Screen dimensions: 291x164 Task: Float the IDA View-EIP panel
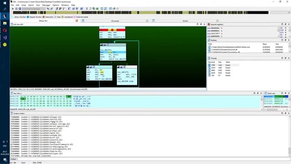tap(201, 24)
